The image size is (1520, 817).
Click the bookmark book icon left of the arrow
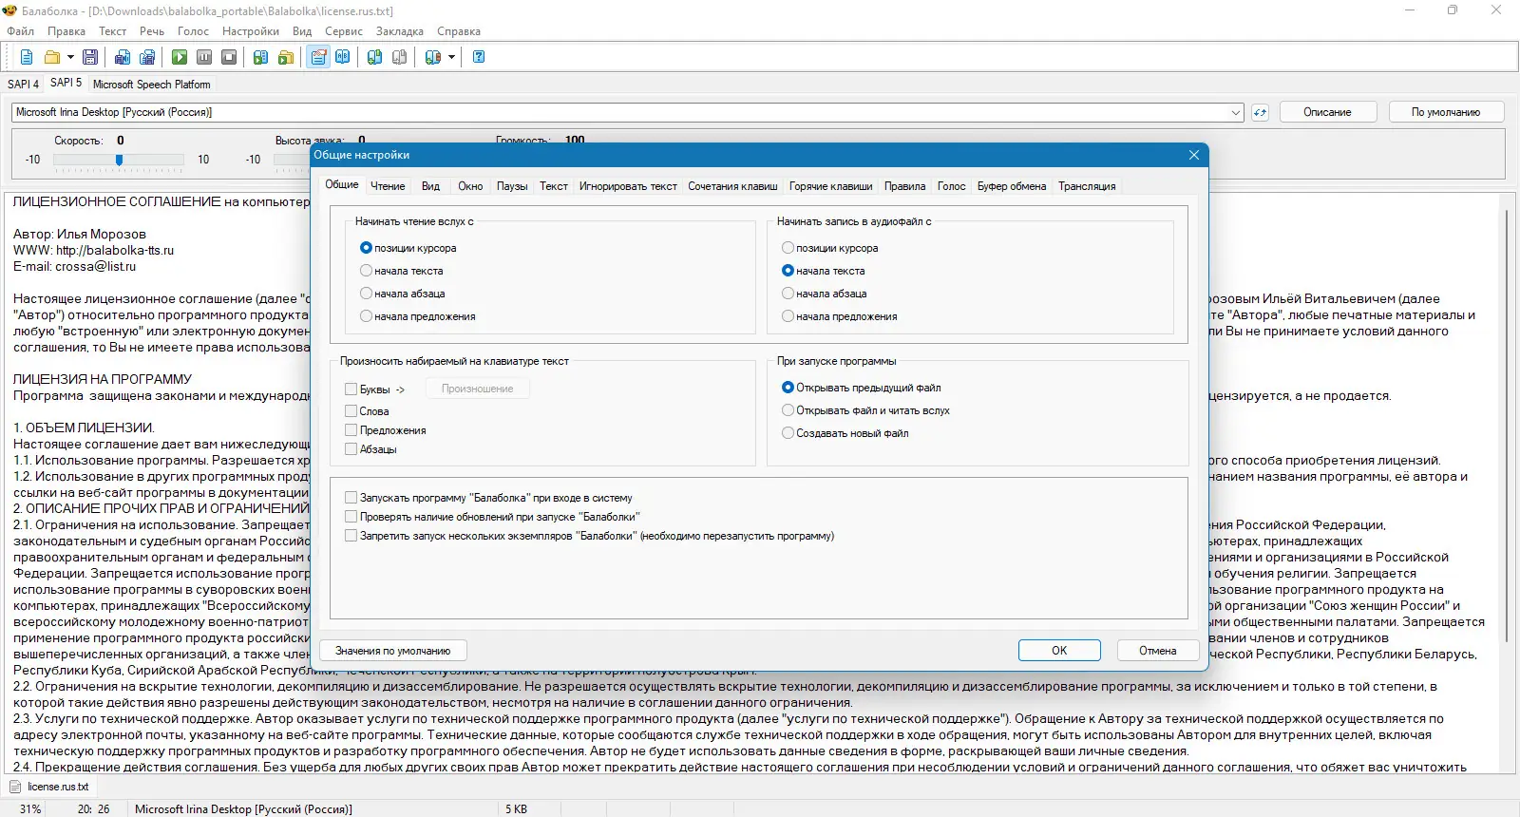pyautogui.click(x=433, y=57)
